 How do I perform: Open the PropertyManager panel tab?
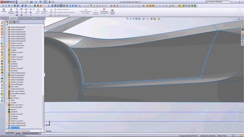11,22
